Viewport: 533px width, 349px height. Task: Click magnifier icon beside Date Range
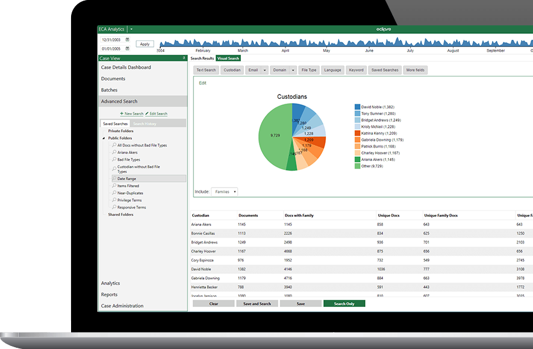point(114,178)
